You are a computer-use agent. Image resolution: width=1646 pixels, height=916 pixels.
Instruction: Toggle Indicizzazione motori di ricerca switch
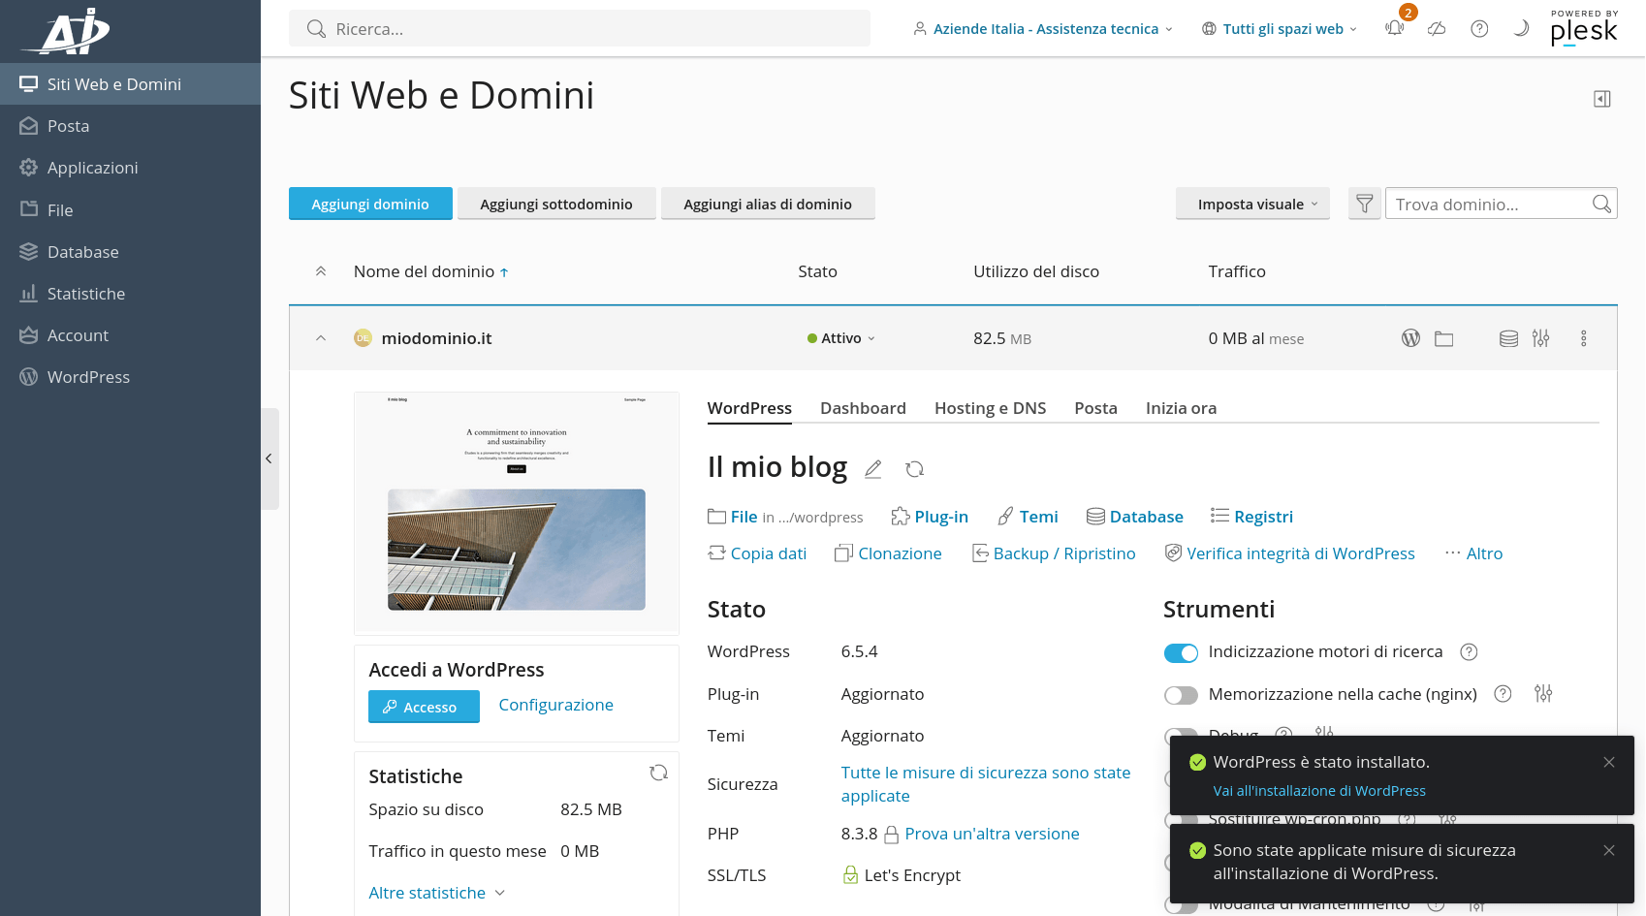pos(1181,653)
